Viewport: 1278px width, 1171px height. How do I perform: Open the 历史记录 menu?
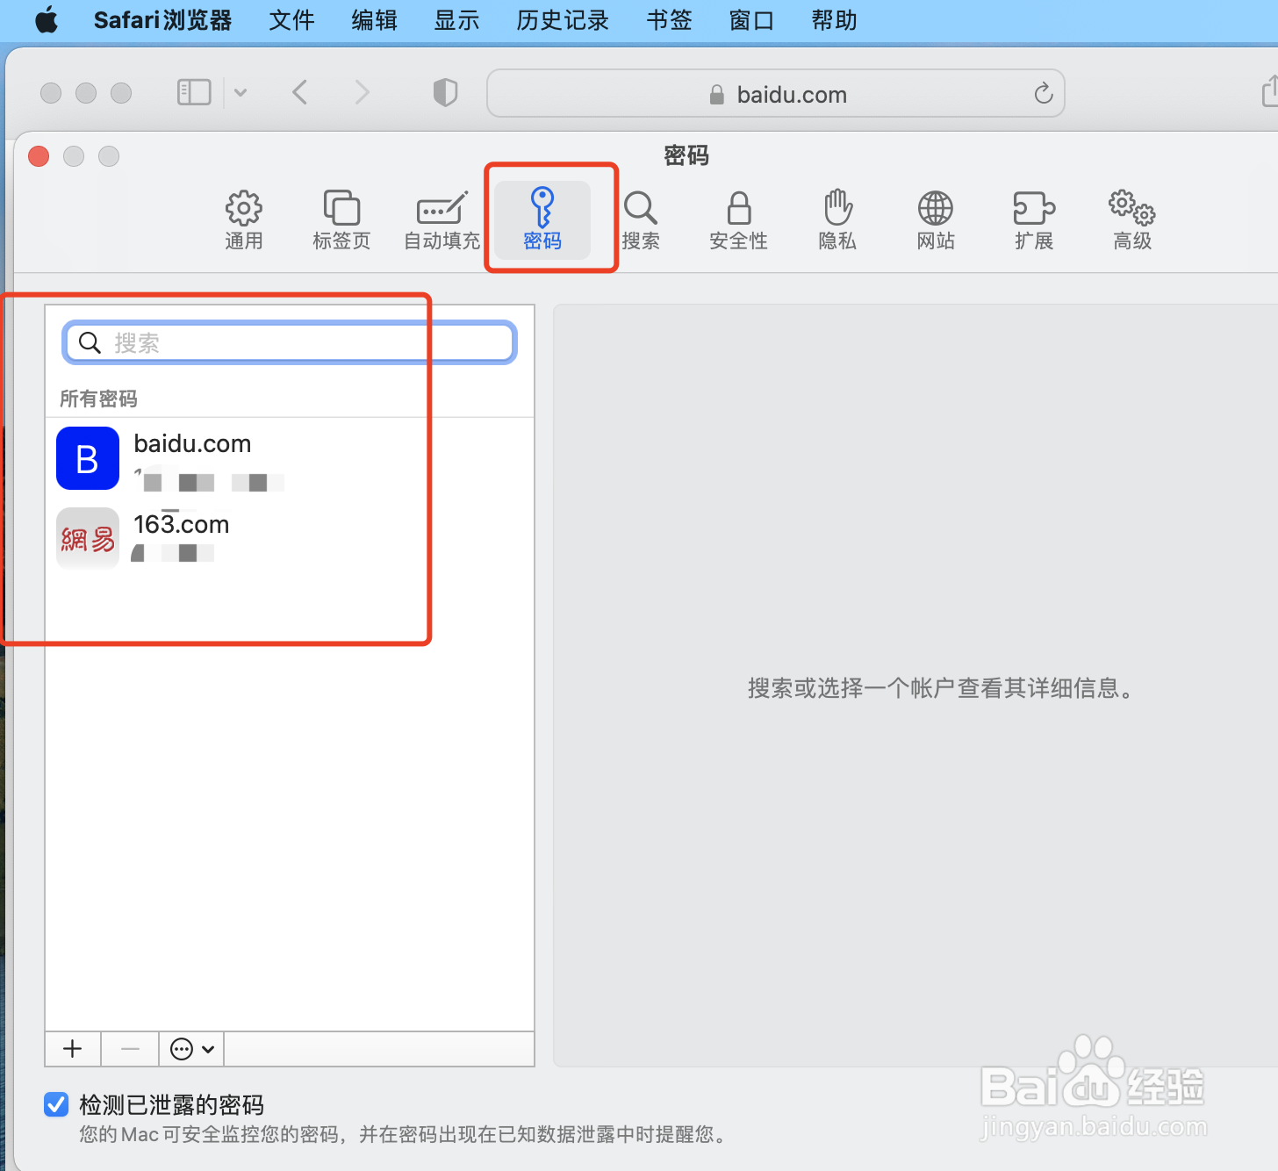click(563, 20)
